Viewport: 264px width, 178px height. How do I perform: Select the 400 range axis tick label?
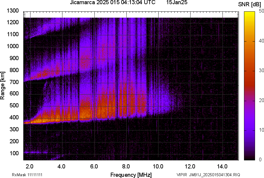tap(15, 118)
